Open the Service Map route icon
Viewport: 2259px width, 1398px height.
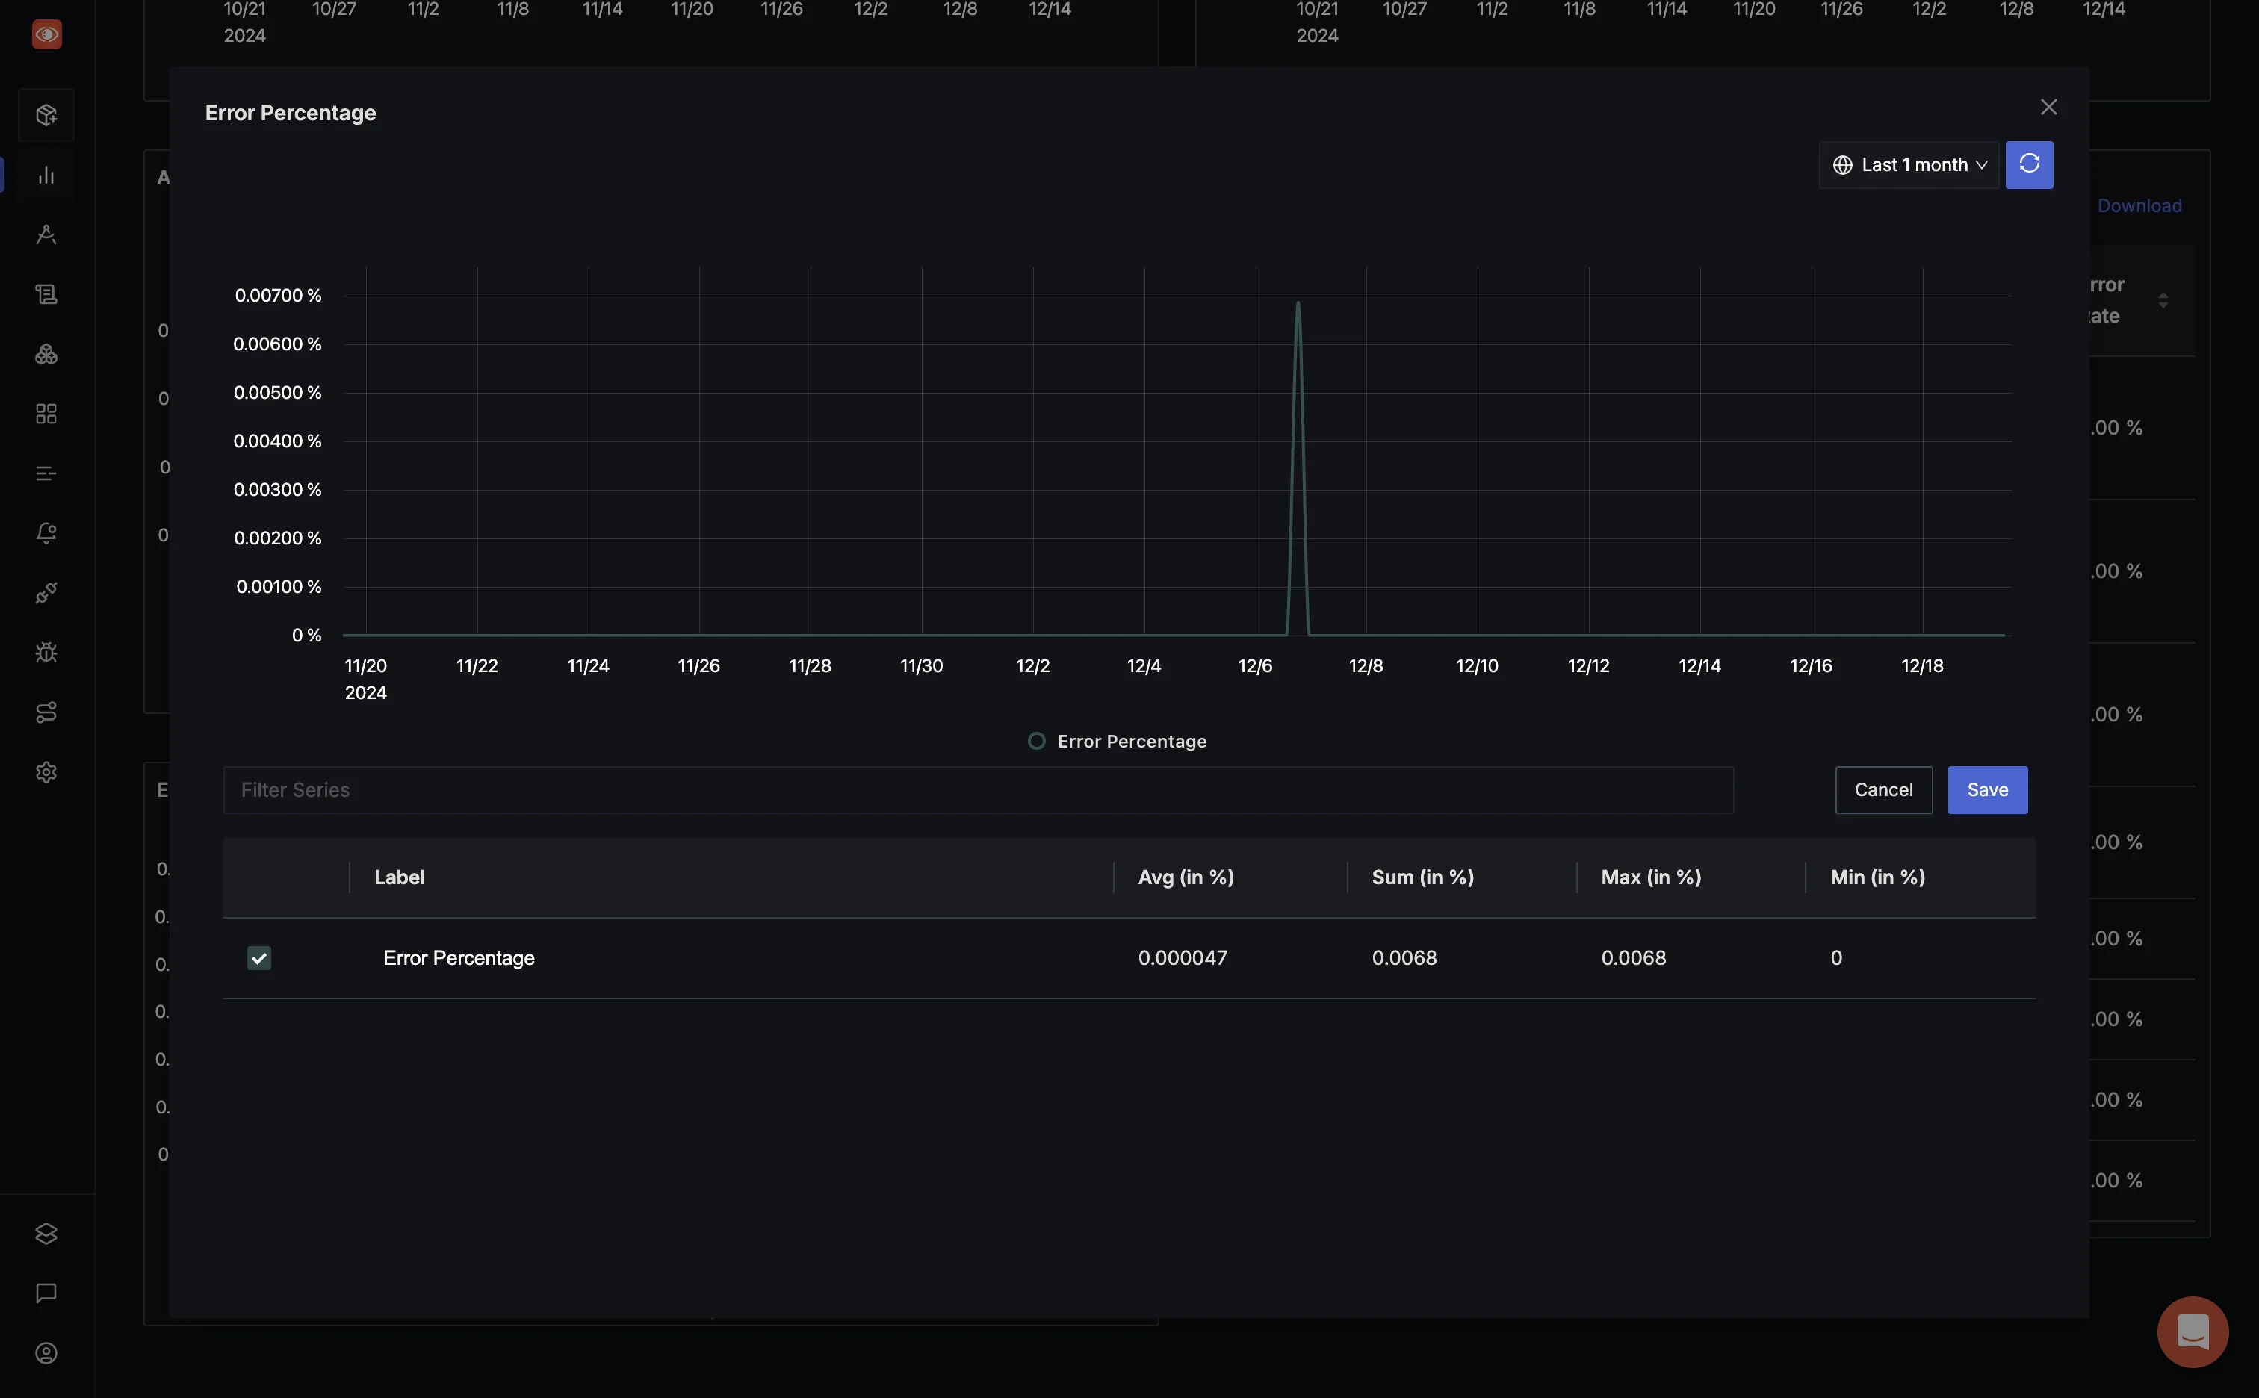click(46, 712)
